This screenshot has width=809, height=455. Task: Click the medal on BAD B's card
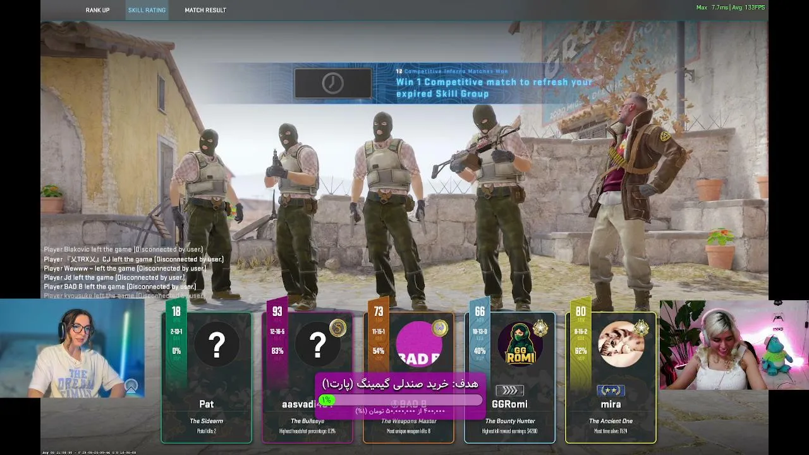pyautogui.click(x=439, y=328)
